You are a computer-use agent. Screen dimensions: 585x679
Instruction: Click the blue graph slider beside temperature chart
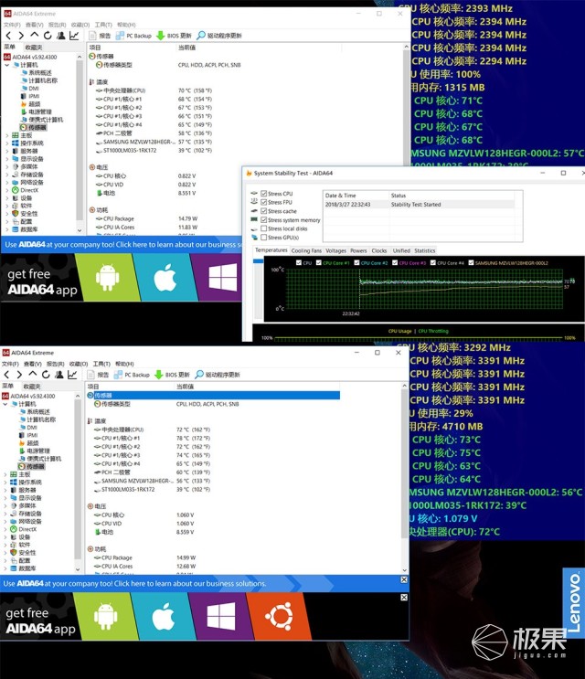258,261
